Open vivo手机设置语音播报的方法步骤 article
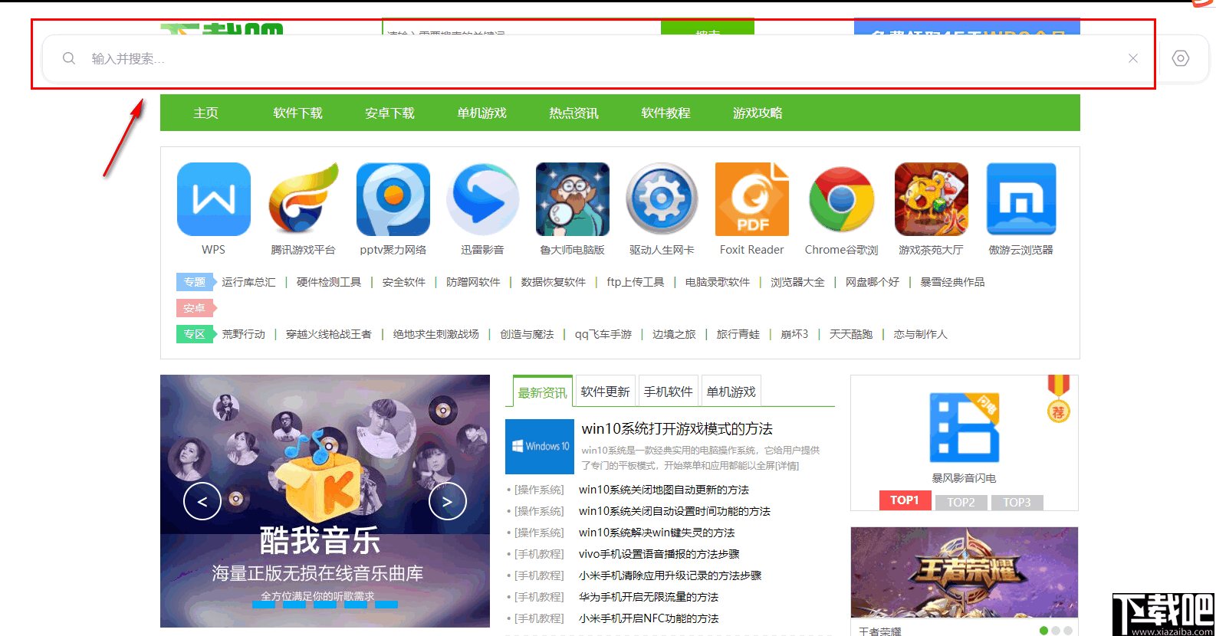The image size is (1216, 636). [659, 554]
